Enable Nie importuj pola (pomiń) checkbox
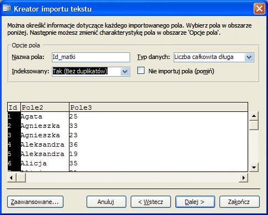Image resolution: width=268 pixels, height=215 pixels. click(x=141, y=71)
